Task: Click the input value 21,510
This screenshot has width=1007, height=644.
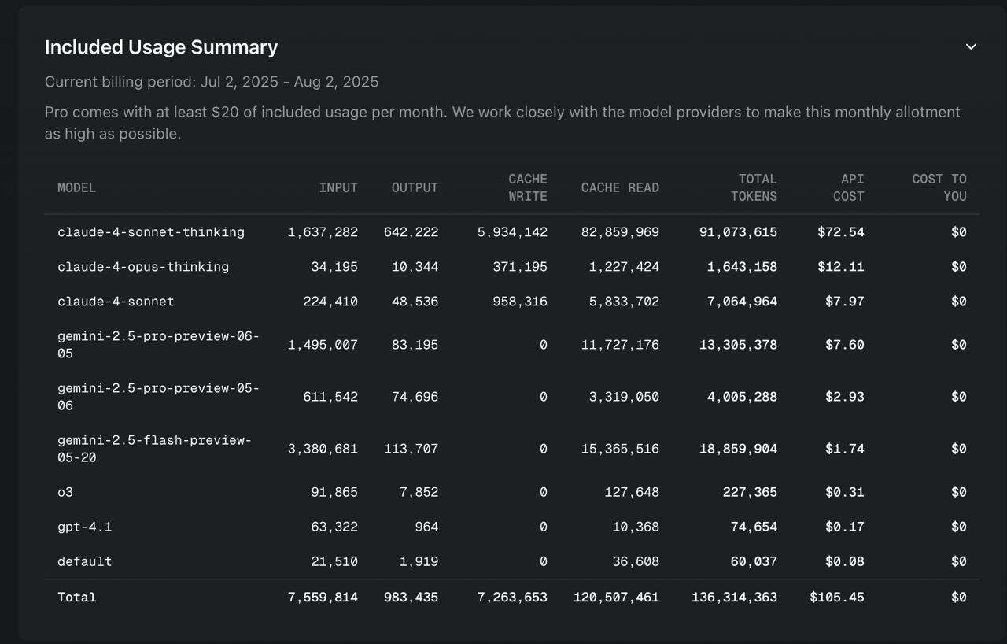Action: pos(334,561)
